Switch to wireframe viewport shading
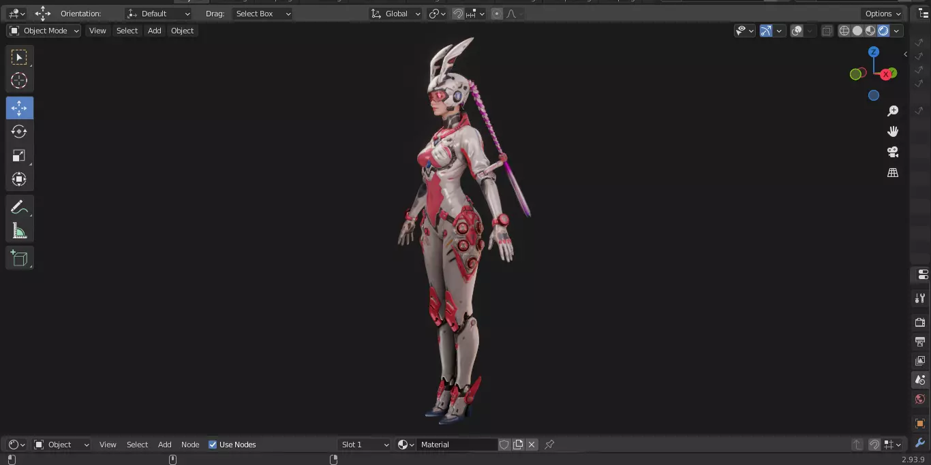The height and width of the screenshot is (465, 931). click(844, 31)
